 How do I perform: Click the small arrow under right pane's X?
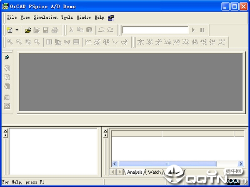click(105, 135)
